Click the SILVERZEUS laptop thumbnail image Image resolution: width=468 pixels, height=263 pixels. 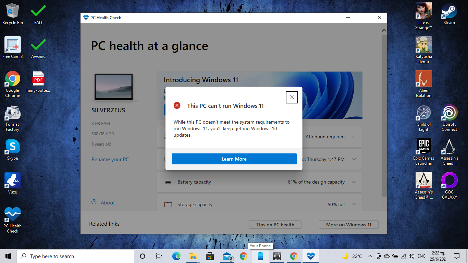click(114, 87)
